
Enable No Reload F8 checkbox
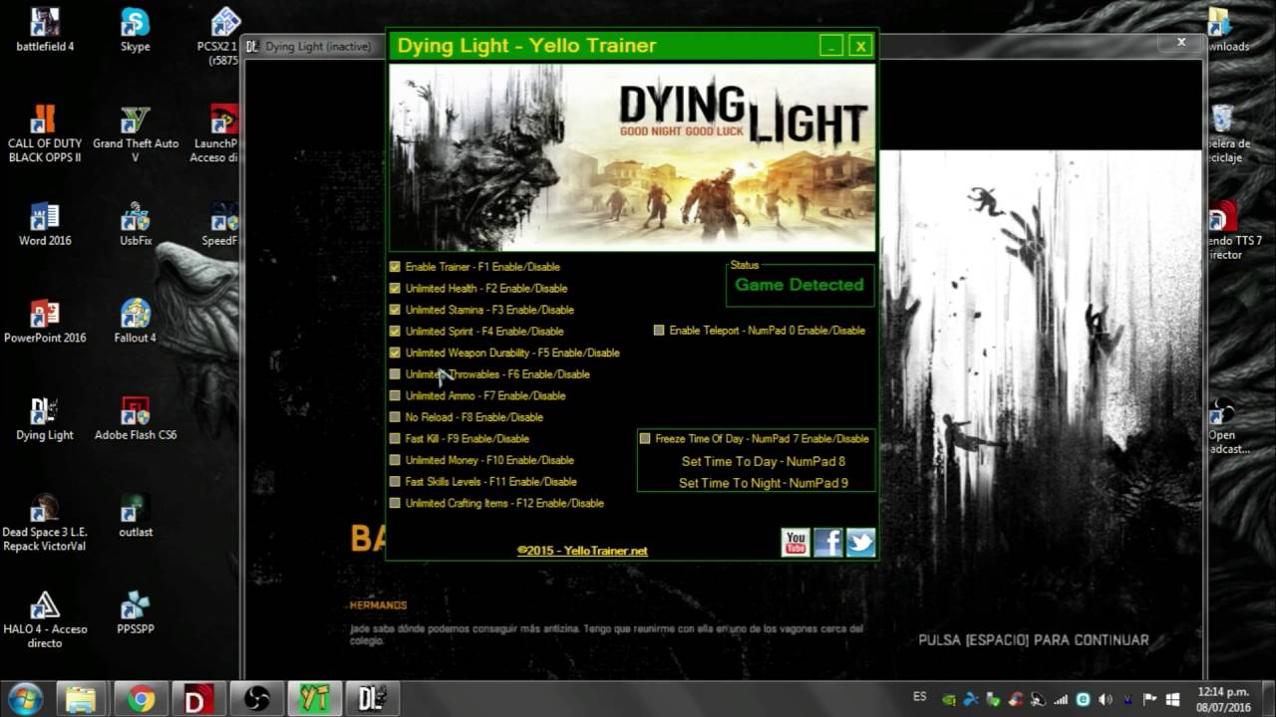pyautogui.click(x=395, y=417)
